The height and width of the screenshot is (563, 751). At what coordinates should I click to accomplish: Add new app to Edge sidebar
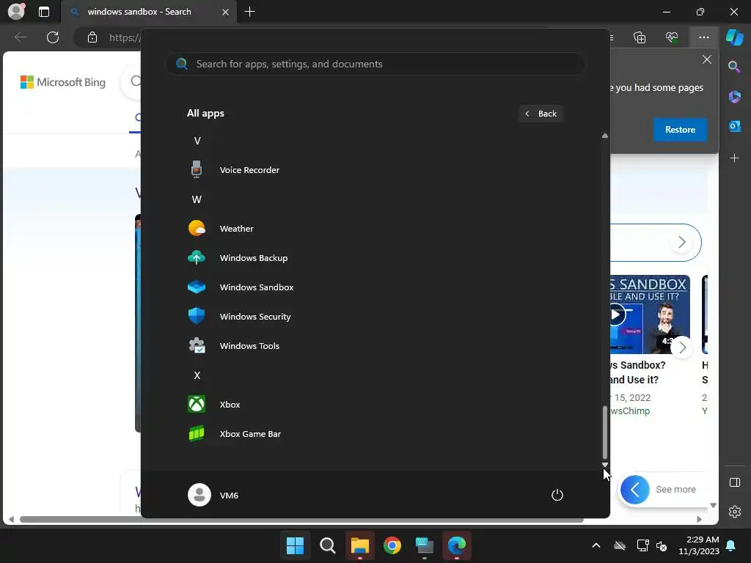click(x=735, y=158)
